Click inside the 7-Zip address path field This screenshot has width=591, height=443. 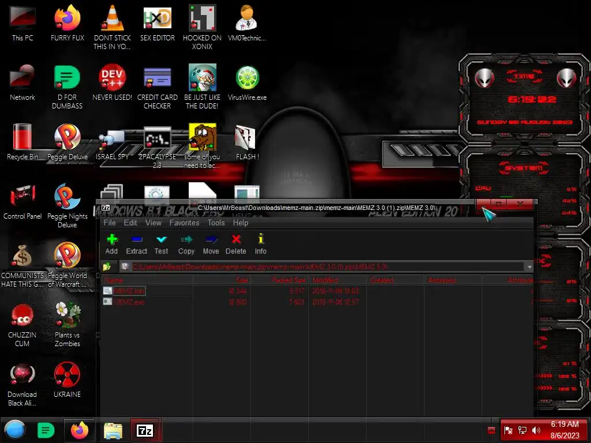tap(322, 266)
